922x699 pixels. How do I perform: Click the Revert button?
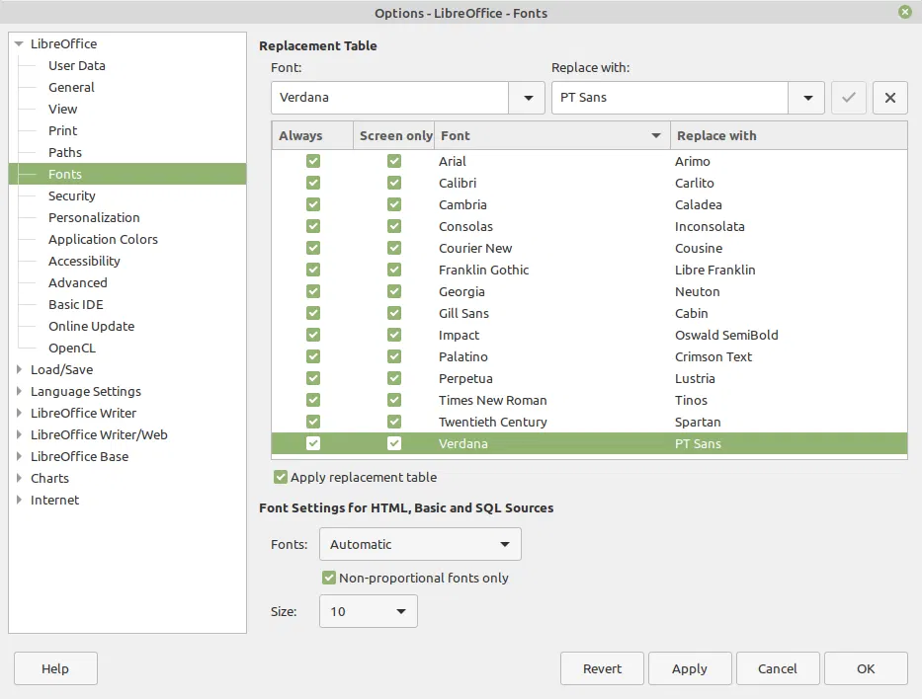[x=602, y=668]
